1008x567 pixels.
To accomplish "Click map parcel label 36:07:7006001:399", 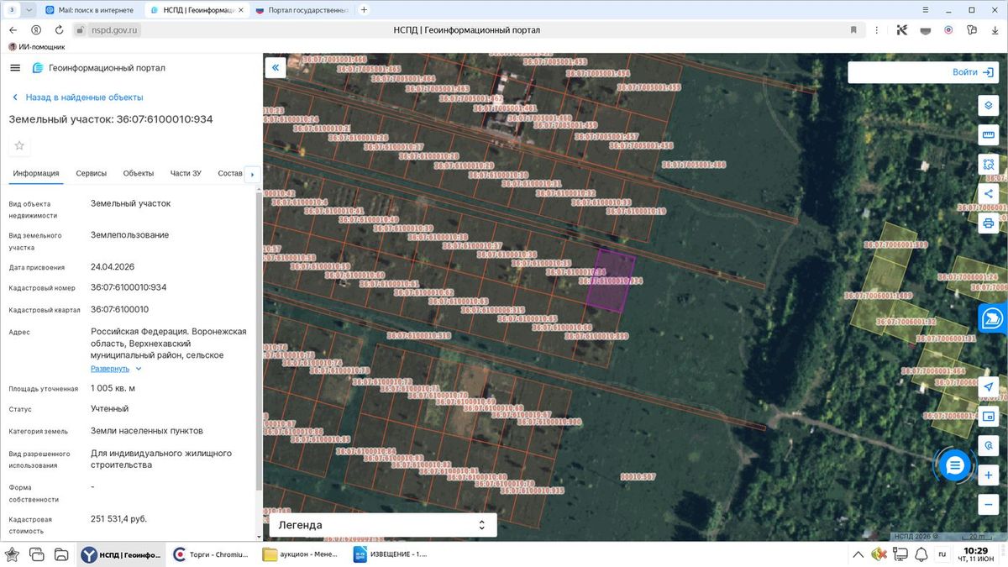I will click(895, 245).
